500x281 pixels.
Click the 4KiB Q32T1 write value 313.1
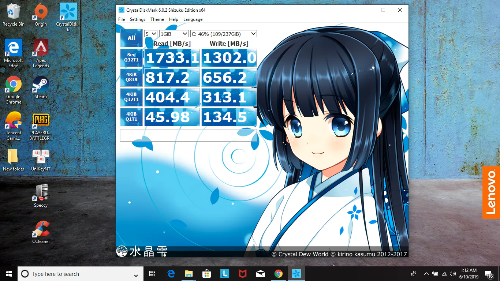[x=229, y=97]
